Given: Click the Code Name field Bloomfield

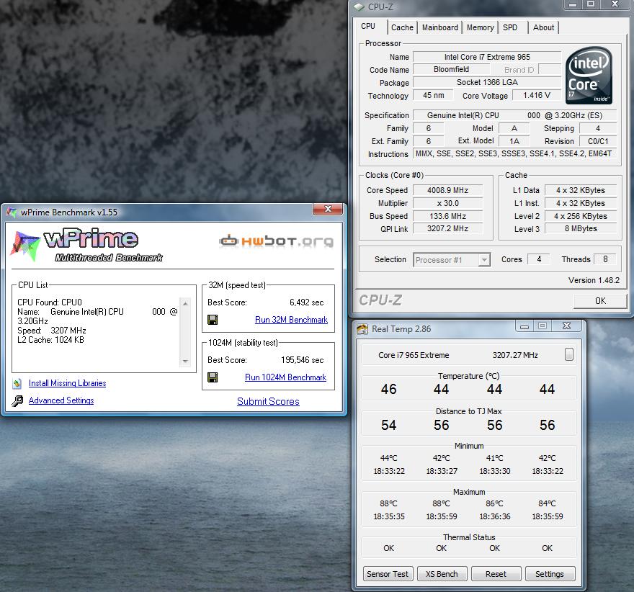Looking at the screenshot, I should pyautogui.click(x=451, y=70).
